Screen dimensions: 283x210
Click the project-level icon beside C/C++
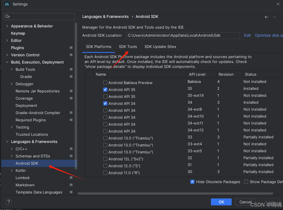coord(71,149)
